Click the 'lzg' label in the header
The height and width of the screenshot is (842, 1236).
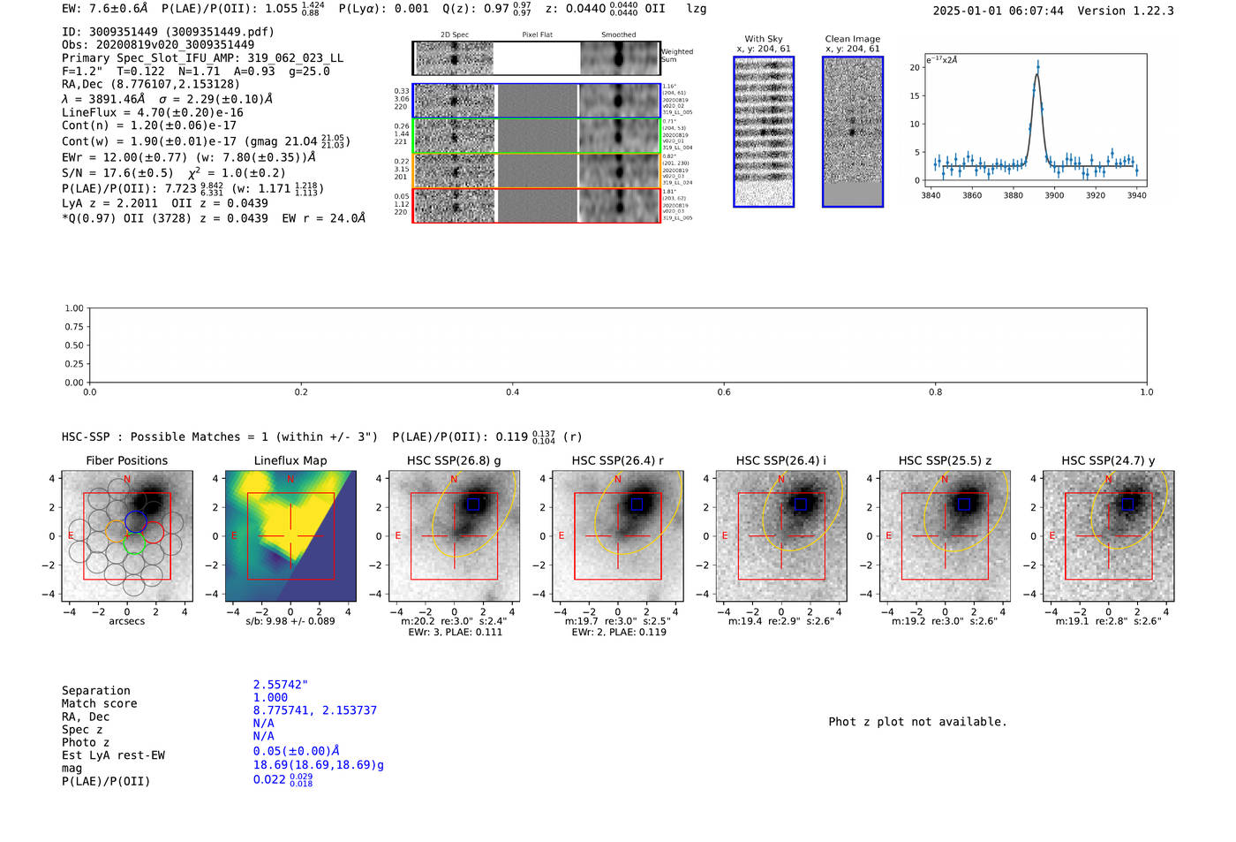click(697, 9)
